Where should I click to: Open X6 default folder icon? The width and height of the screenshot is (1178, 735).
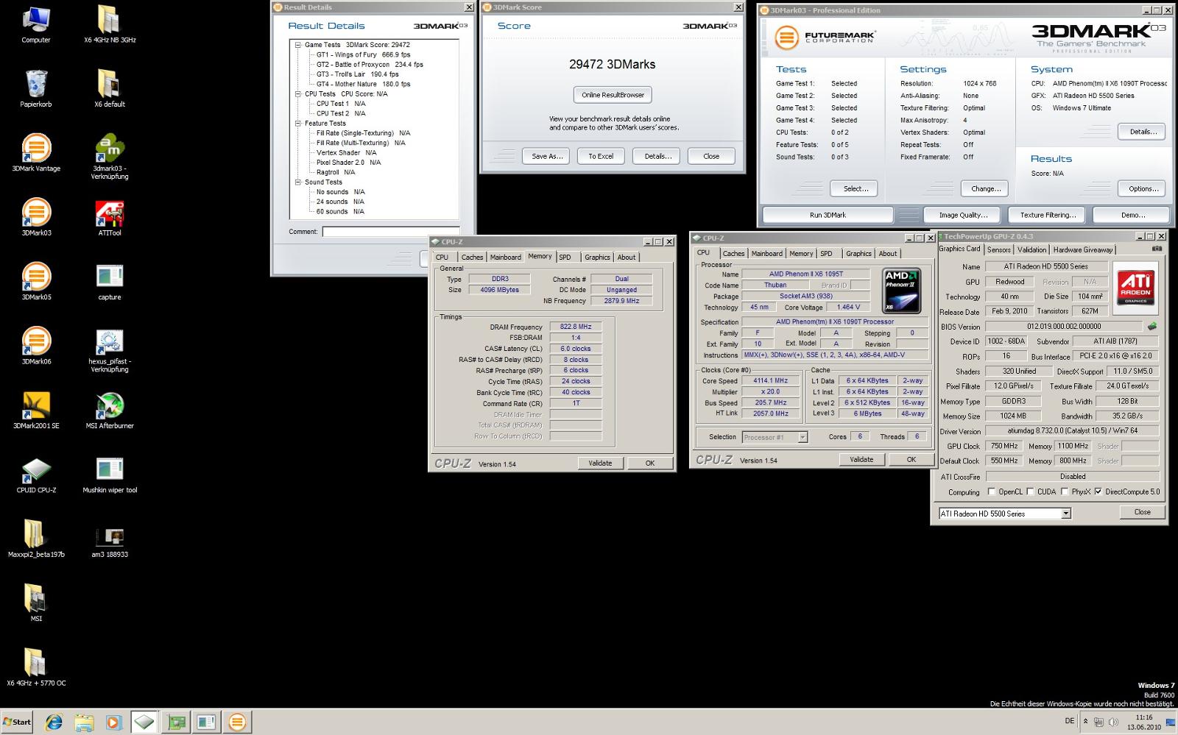(109, 89)
